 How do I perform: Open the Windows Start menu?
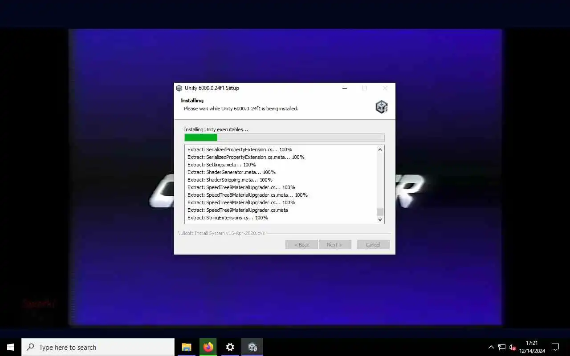11,347
